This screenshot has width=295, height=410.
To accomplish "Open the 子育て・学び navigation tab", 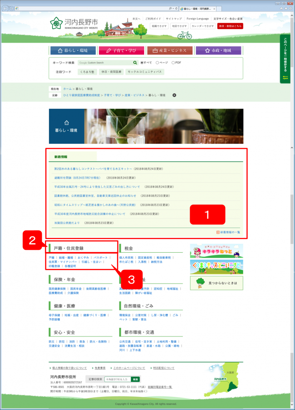I will pyautogui.click(x=122, y=50).
